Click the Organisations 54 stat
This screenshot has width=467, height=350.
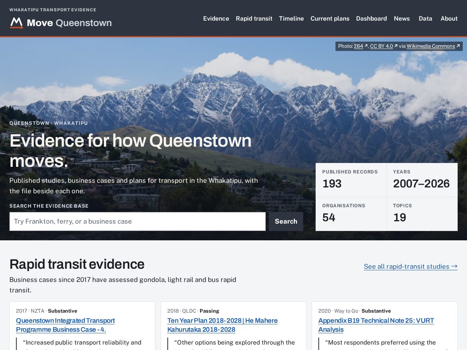(x=351, y=214)
